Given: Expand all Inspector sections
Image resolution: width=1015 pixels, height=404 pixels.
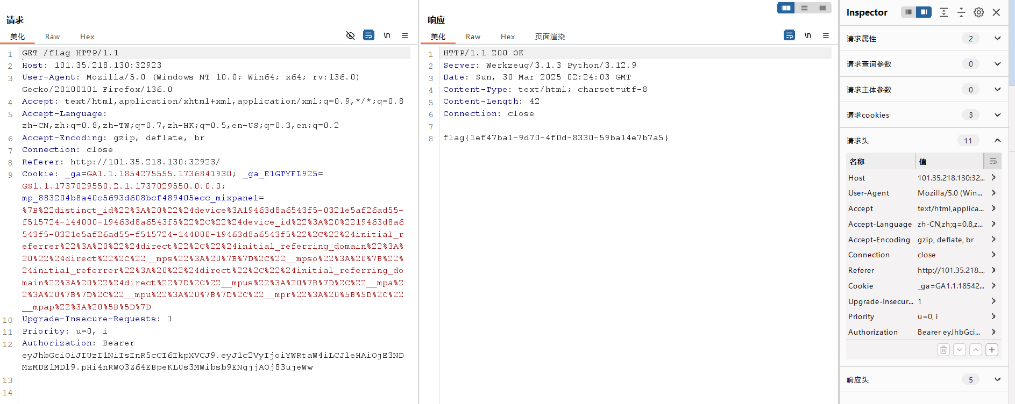Looking at the screenshot, I should (x=943, y=12).
